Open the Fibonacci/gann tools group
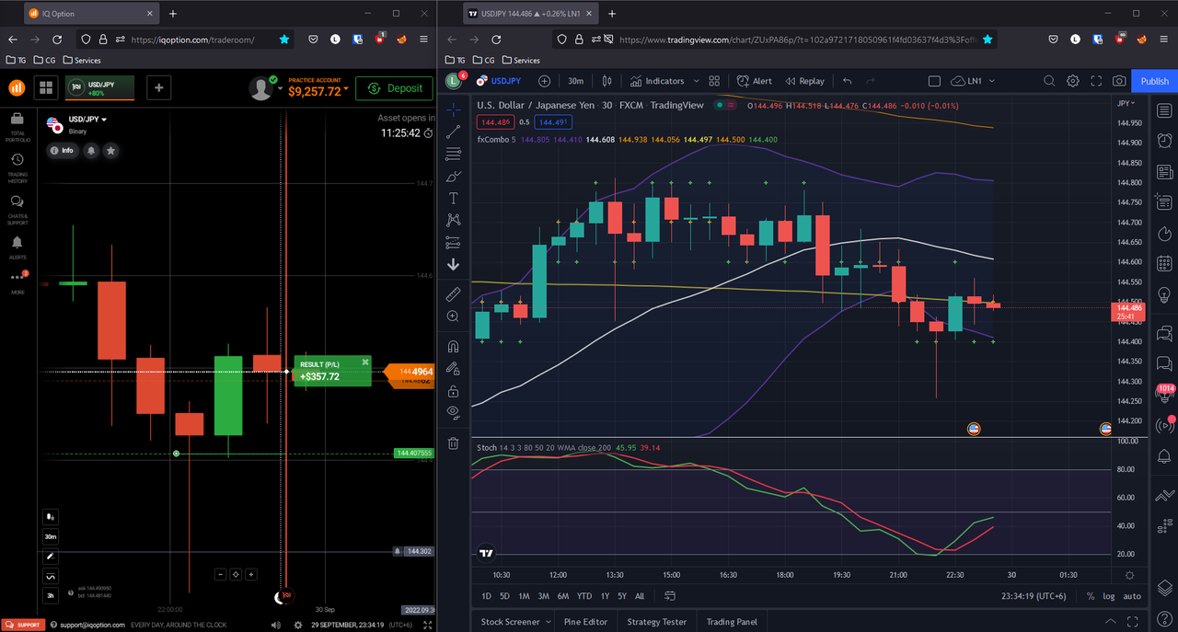This screenshot has width=1178, height=632. click(453, 154)
